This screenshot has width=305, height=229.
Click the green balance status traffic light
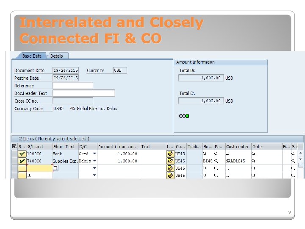tap(187, 116)
